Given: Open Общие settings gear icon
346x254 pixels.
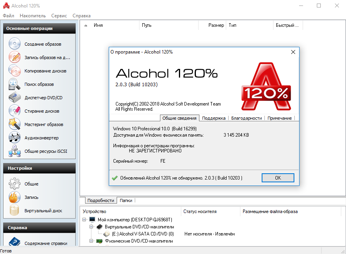Looking at the screenshot, I should 15,184.
